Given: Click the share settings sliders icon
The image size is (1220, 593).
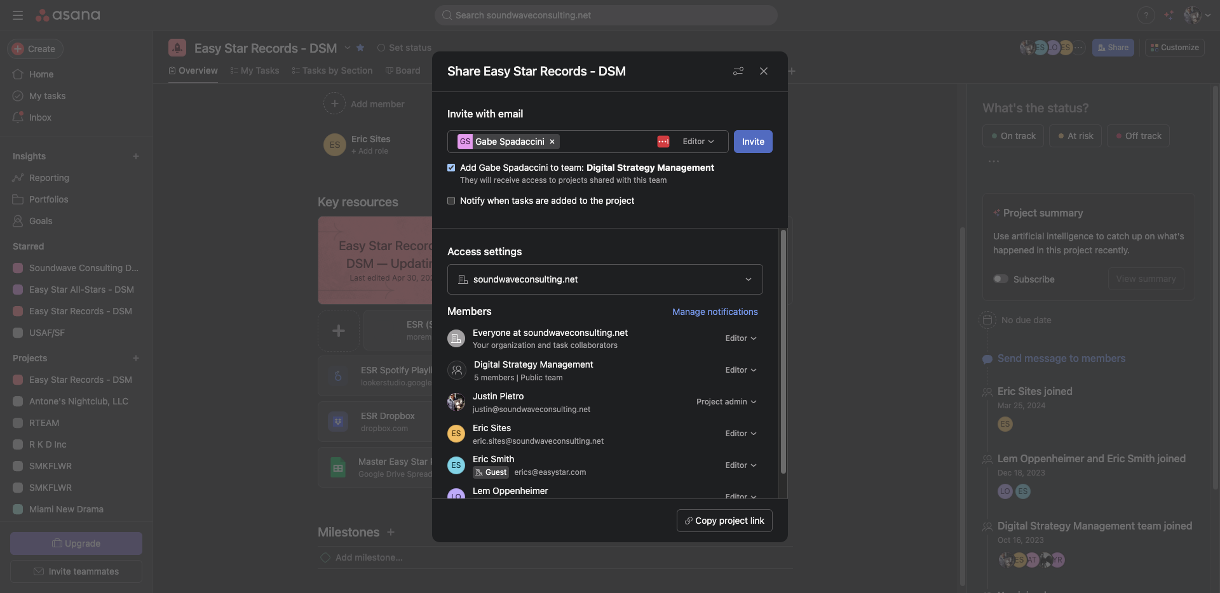Looking at the screenshot, I should click(738, 71).
